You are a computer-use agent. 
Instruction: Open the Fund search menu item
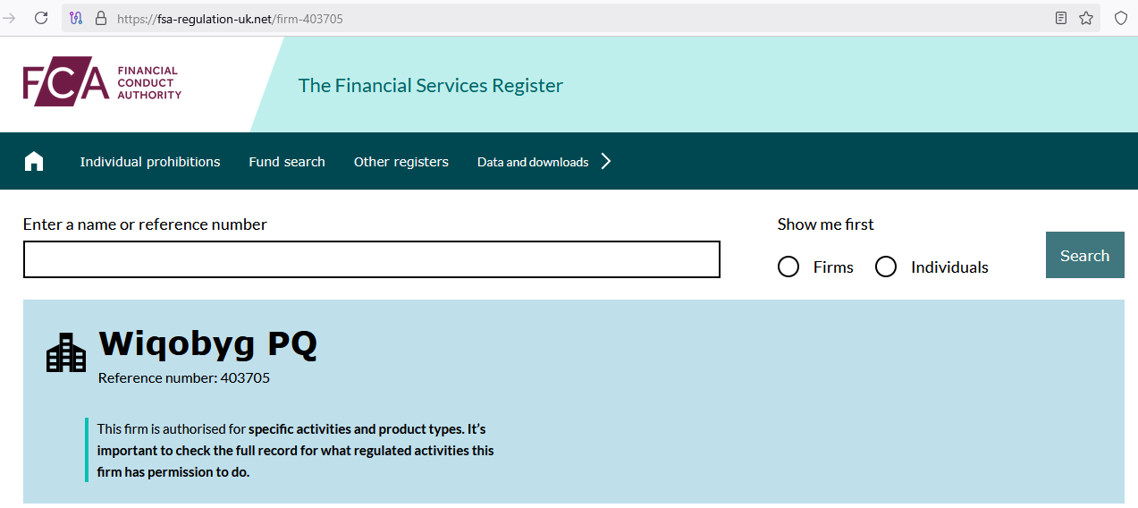[287, 162]
